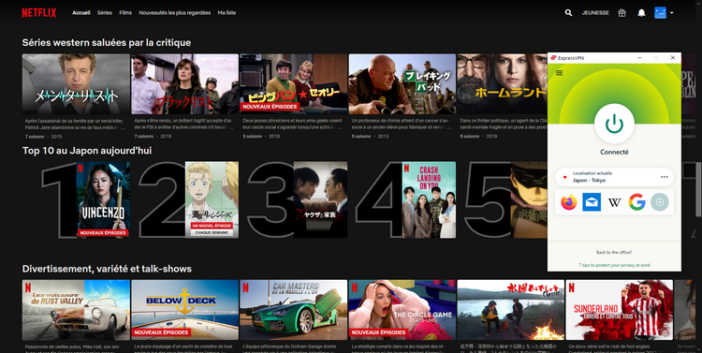This screenshot has height=353, width=702.
Task: Open Google shortcut in ExpressVPN
Action: pyautogui.click(x=636, y=202)
